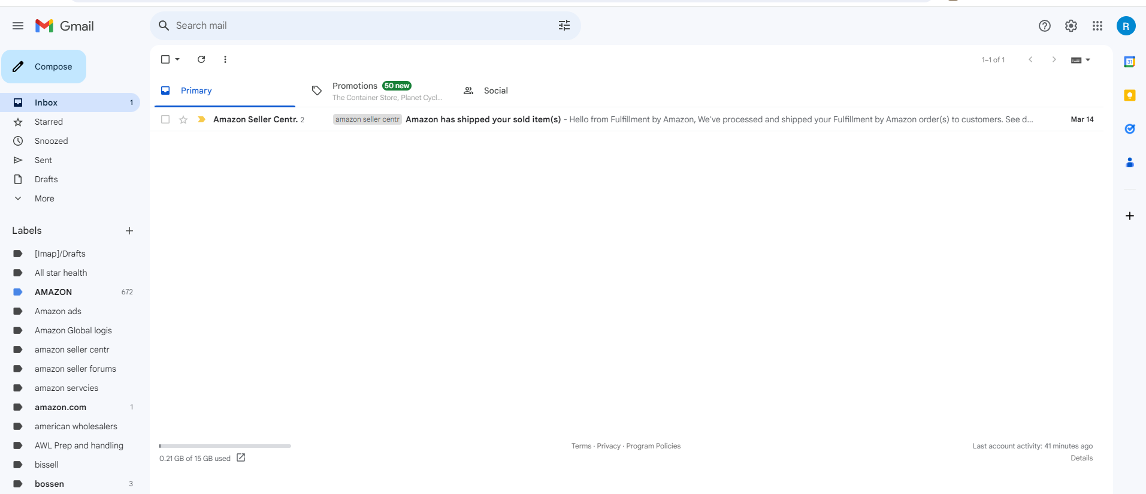Open input tools keyboard dropdown

tap(1081, 60)
